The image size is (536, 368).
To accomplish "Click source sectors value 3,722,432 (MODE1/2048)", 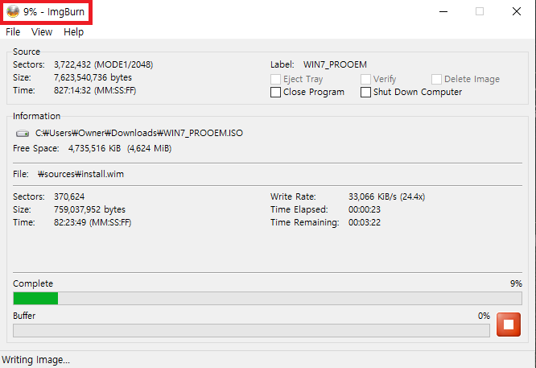I will click(x=104, y=64).
